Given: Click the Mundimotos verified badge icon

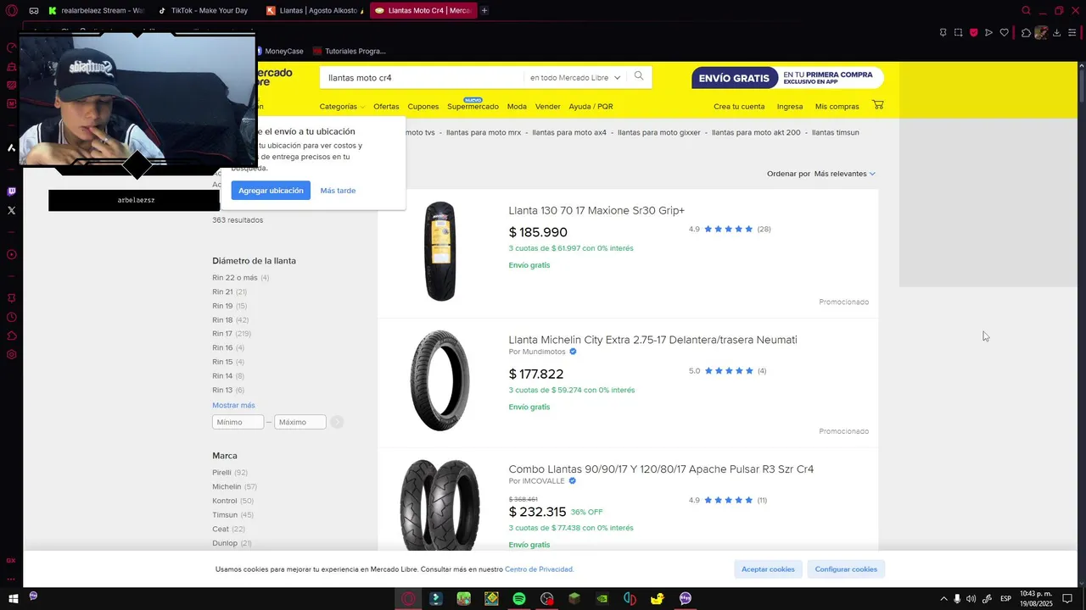Looking at the screenshot, I should coord(573,352).
